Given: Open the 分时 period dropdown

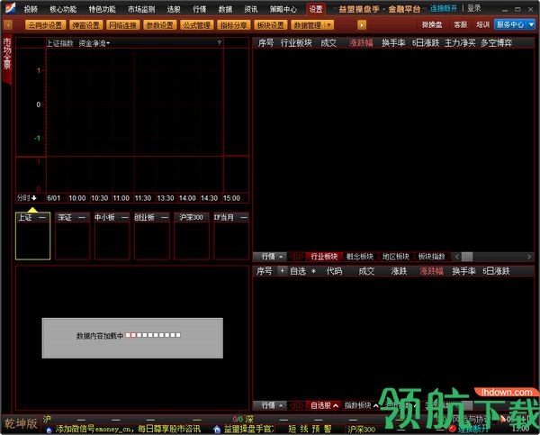Looking at the screenshot, I should tap(26, 198).
